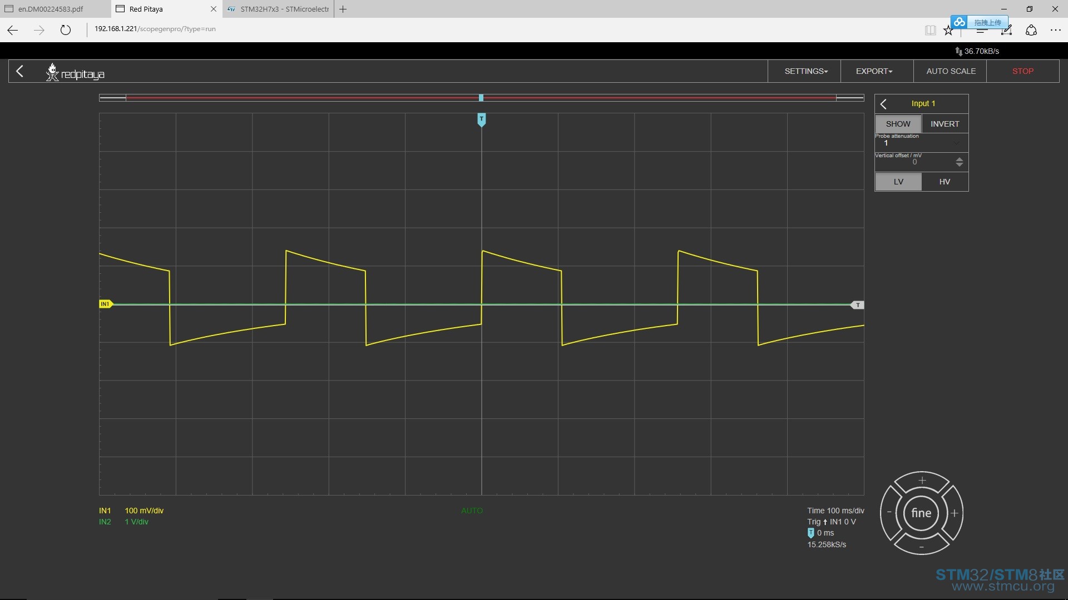
Task: Click the 0 ms trigger delay readout
Action: tap(825, 533)
